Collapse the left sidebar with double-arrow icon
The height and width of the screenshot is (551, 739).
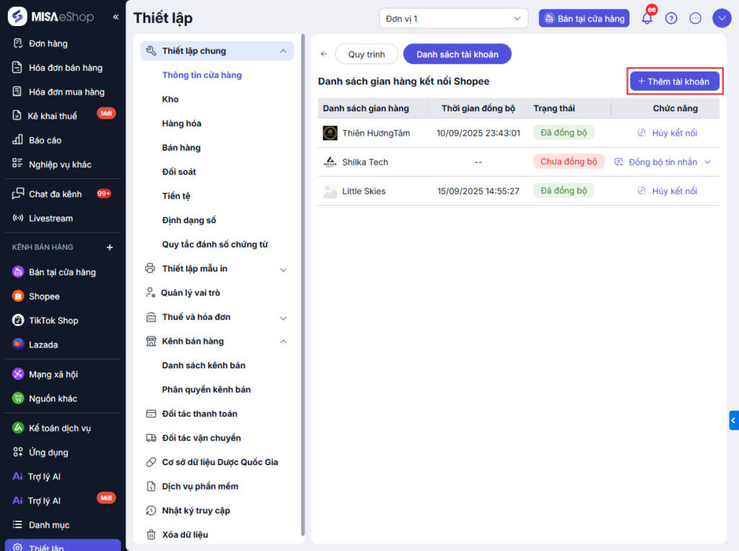(x=115, y=17)
